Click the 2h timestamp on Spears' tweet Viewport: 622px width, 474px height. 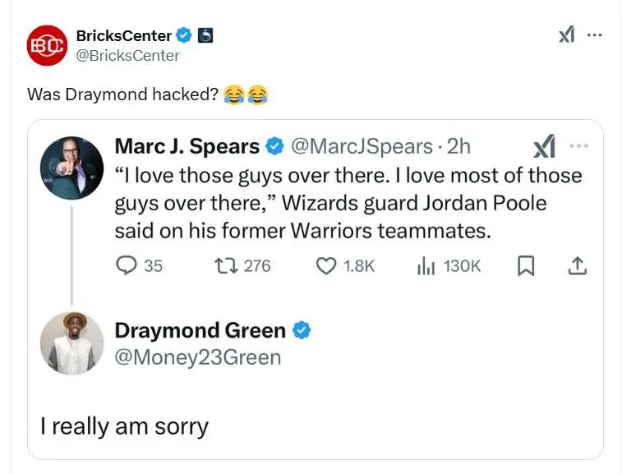click(456, 146)
